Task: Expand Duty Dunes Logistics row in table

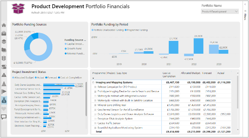Action: click(x=95, y=114)
